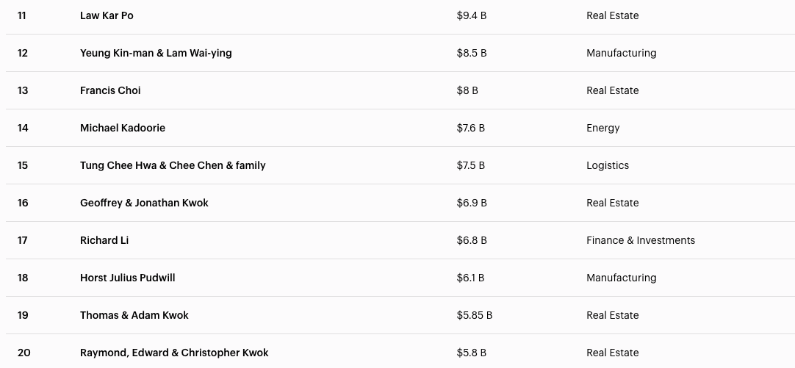Click the $5.85 B net worth value
This screenshot has height=368, width=795.
tap(475, 315)
